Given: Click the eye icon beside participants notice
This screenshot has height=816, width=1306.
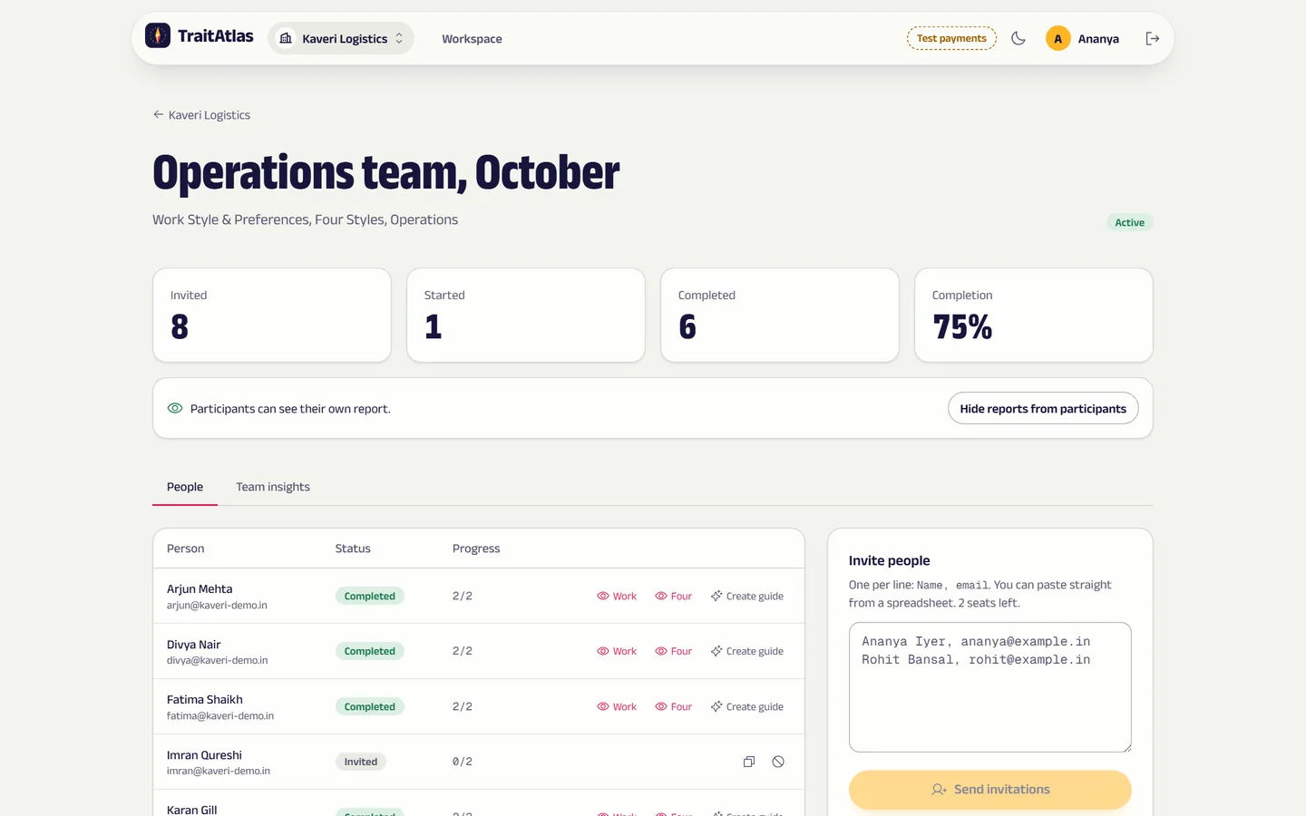Looking at the screenshot, I should [175, 409].
